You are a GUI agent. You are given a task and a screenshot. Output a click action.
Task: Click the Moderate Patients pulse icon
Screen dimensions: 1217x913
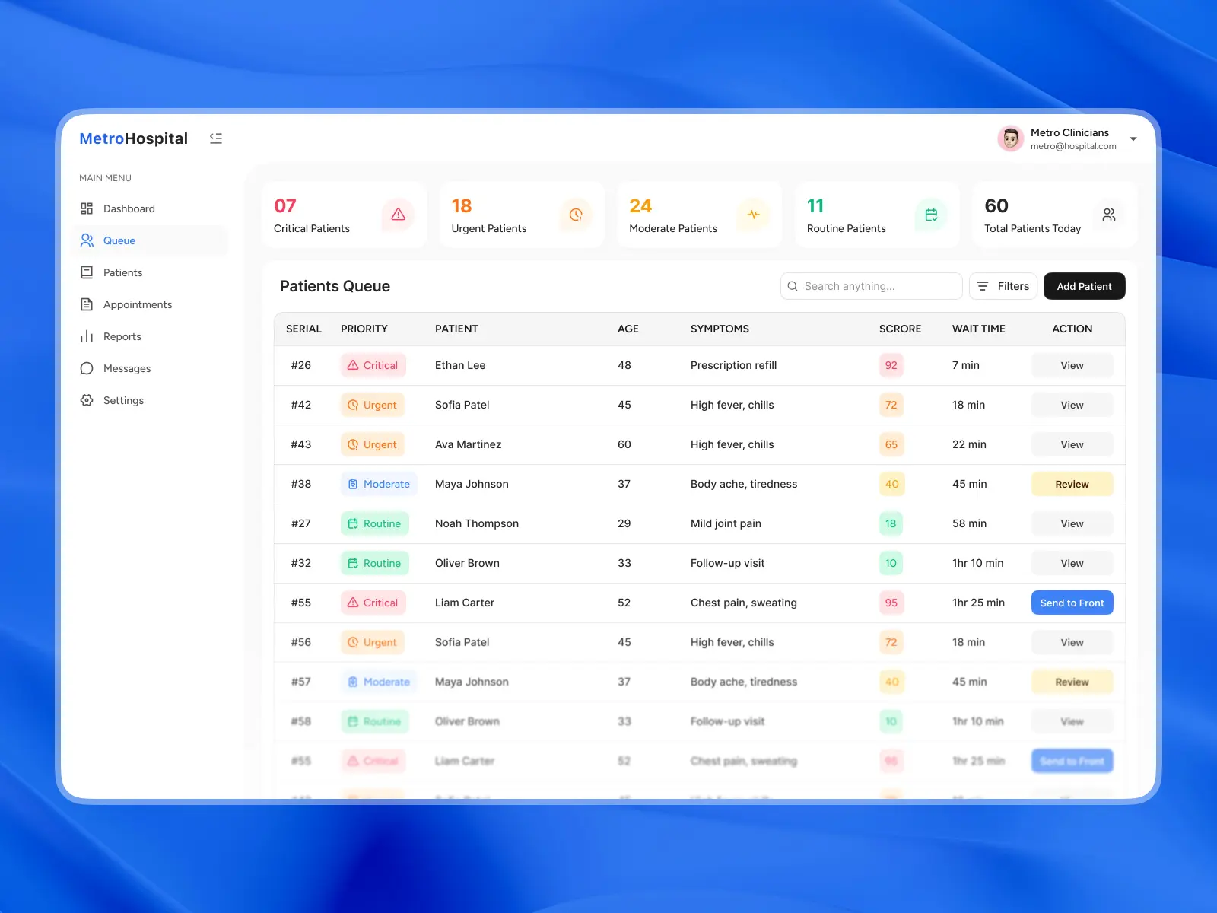click(x=753, y=215)
